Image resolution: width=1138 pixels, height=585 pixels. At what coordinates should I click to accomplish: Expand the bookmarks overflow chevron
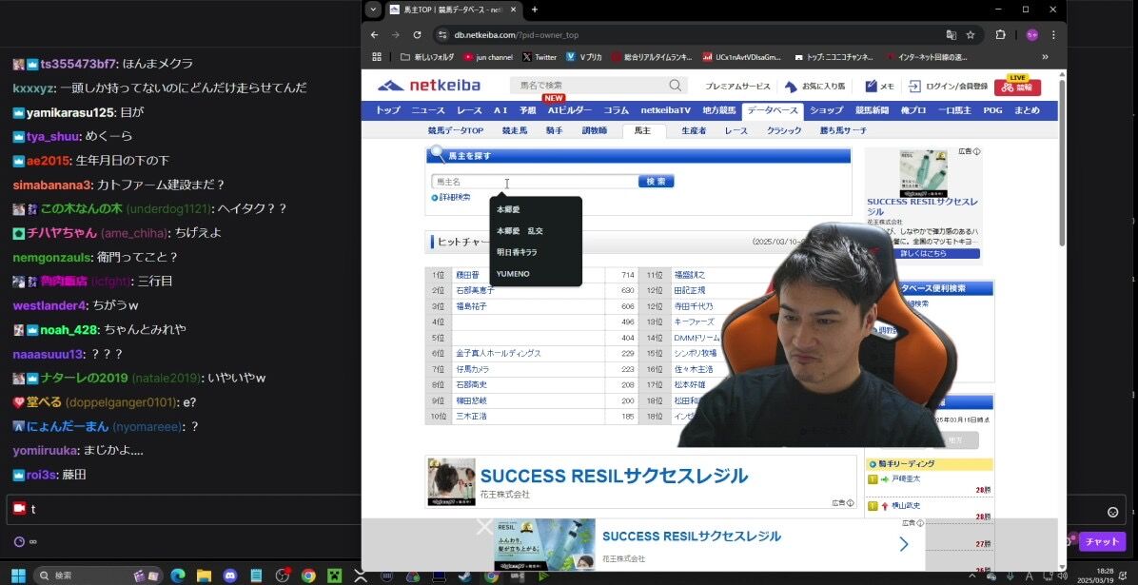point(1045,57)
